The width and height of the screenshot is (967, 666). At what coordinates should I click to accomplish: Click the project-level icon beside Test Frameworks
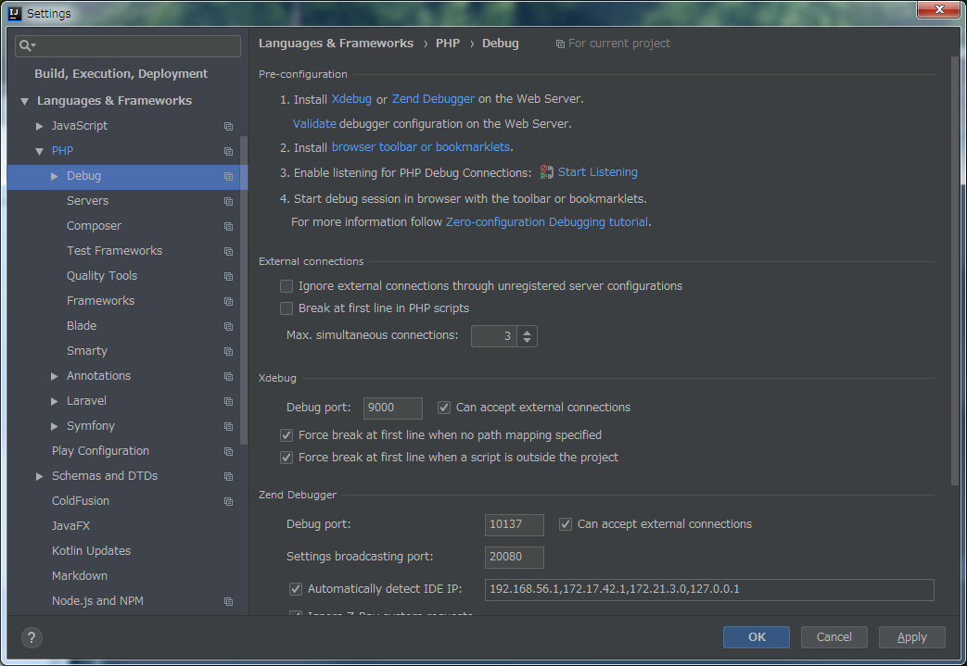(x=228, y=251)
